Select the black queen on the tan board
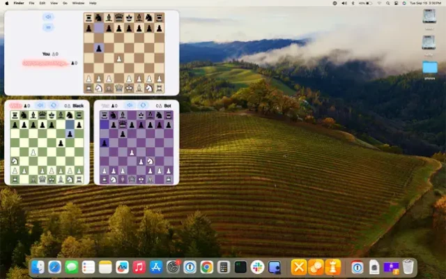This screenshot has height=279, width=446. (x=119, y=17)
